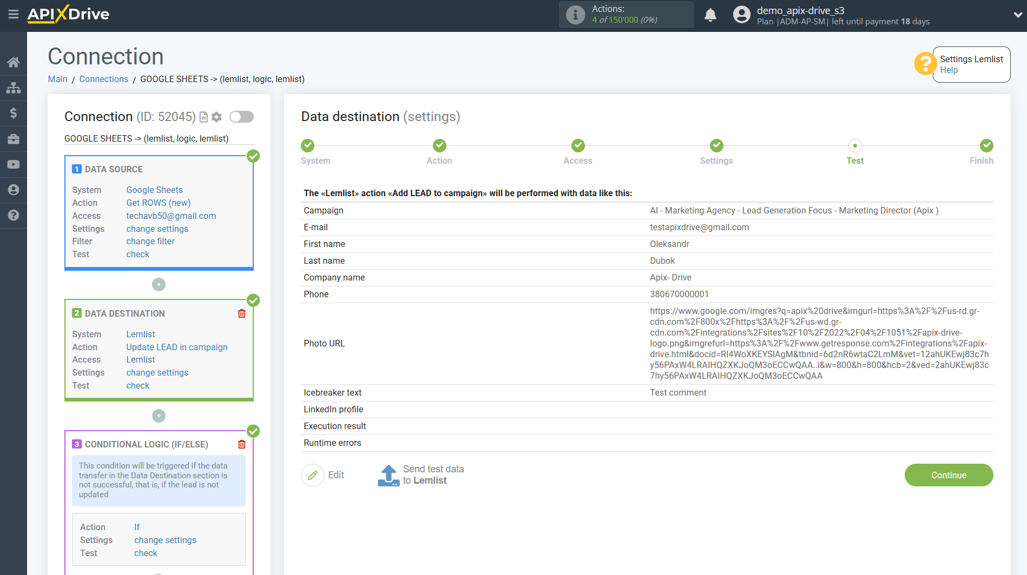Open the Billing dollar sidebar icon
Viewport: 1027px width, 575px height.
click(14, 113)
